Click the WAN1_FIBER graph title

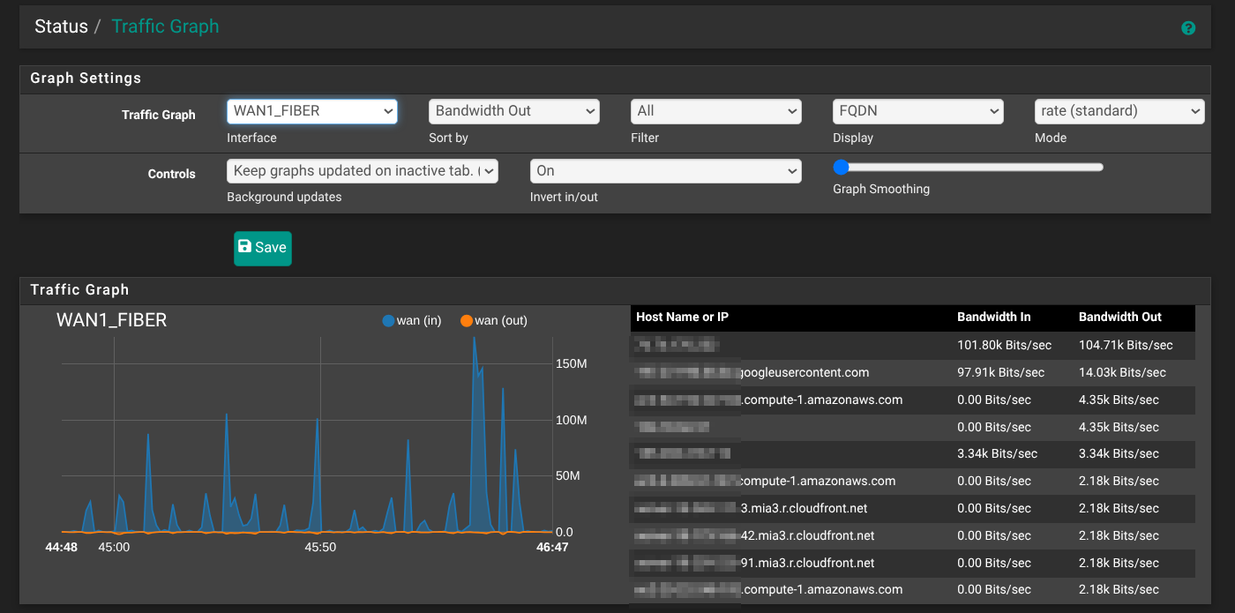click(111, 320)
